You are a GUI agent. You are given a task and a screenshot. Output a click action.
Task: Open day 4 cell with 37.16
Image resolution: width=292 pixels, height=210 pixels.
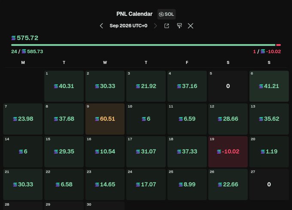pos(187,86)
